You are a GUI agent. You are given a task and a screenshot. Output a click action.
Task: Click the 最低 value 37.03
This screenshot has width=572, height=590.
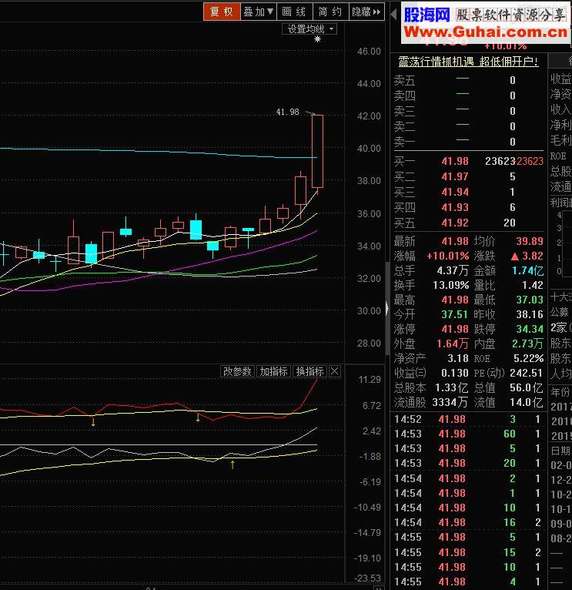click(x=530, y=300)
